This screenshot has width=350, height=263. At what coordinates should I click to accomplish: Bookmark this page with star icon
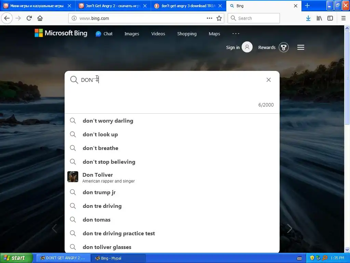coord(219,18)
